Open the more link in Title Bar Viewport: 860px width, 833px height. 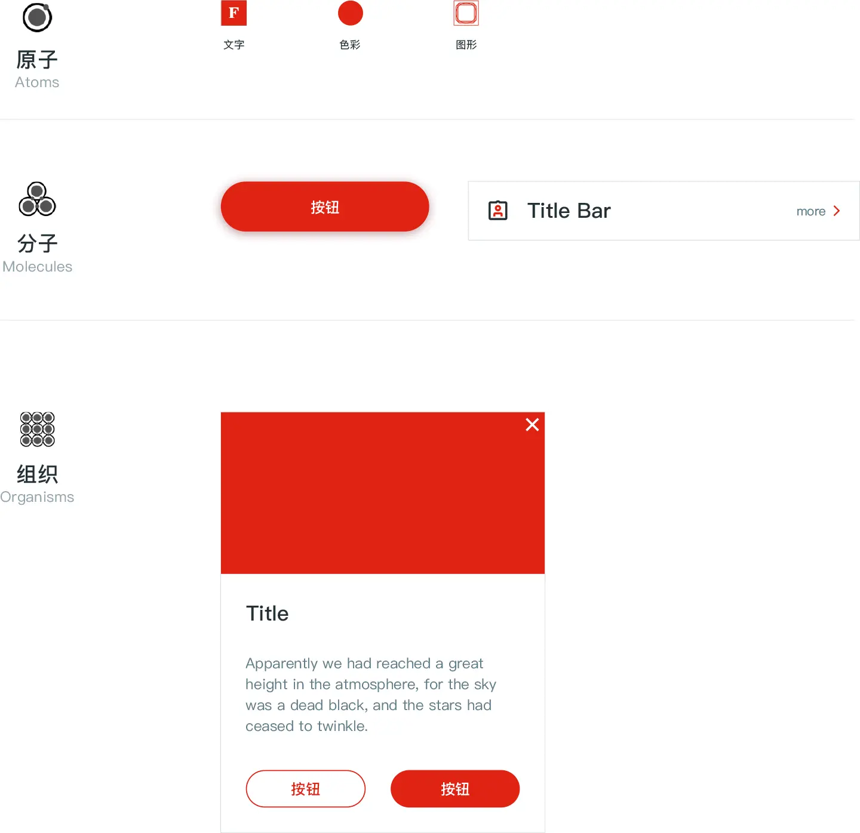[x=810, y=211]
